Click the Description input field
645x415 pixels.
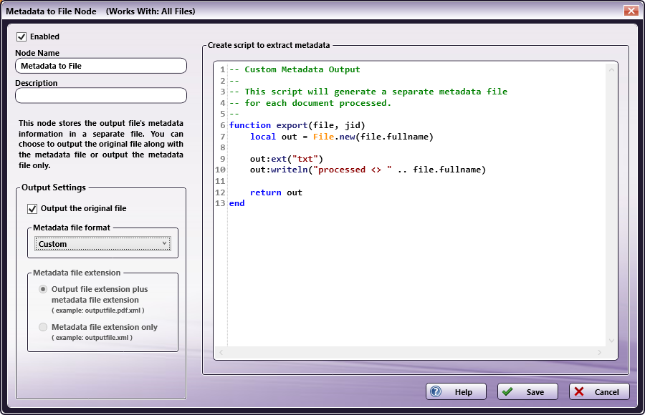click(x=101, y=96)
